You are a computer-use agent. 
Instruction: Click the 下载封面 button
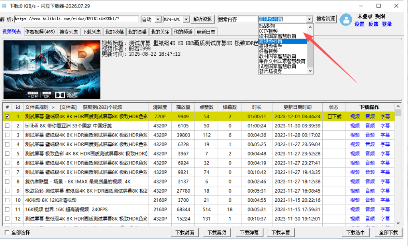pos(185,232)
